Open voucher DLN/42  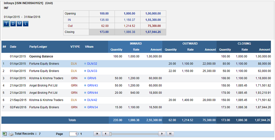(x=92, y=100)
